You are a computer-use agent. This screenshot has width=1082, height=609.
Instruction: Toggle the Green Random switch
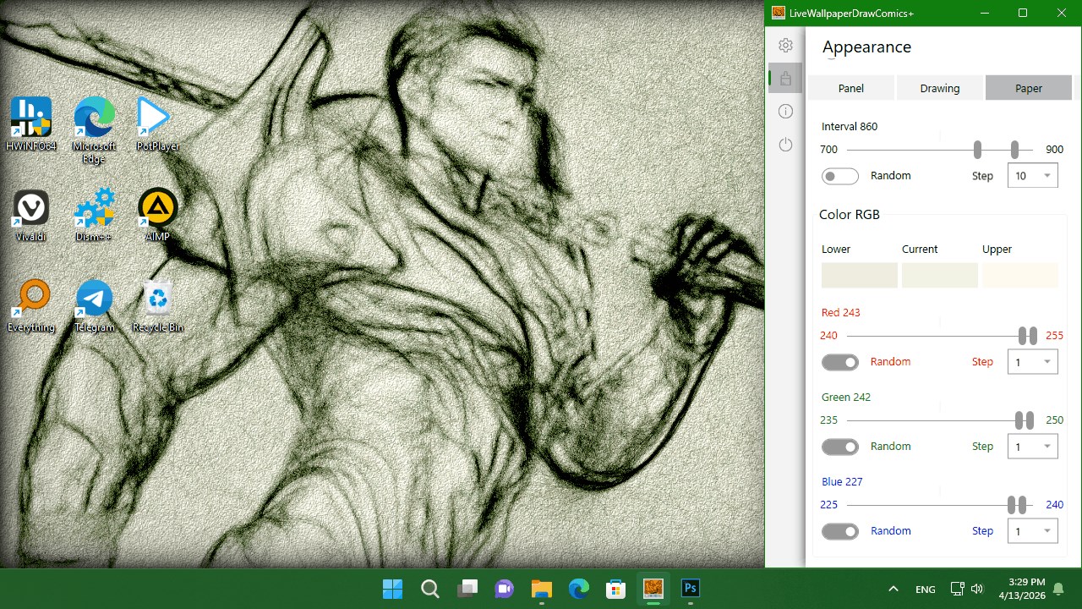(840, 447)
